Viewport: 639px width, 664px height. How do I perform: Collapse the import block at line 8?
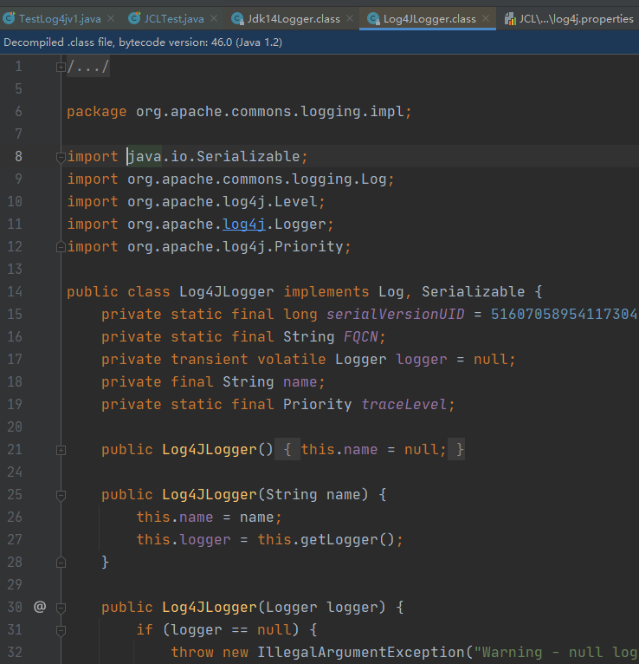(x=60, y=157)
